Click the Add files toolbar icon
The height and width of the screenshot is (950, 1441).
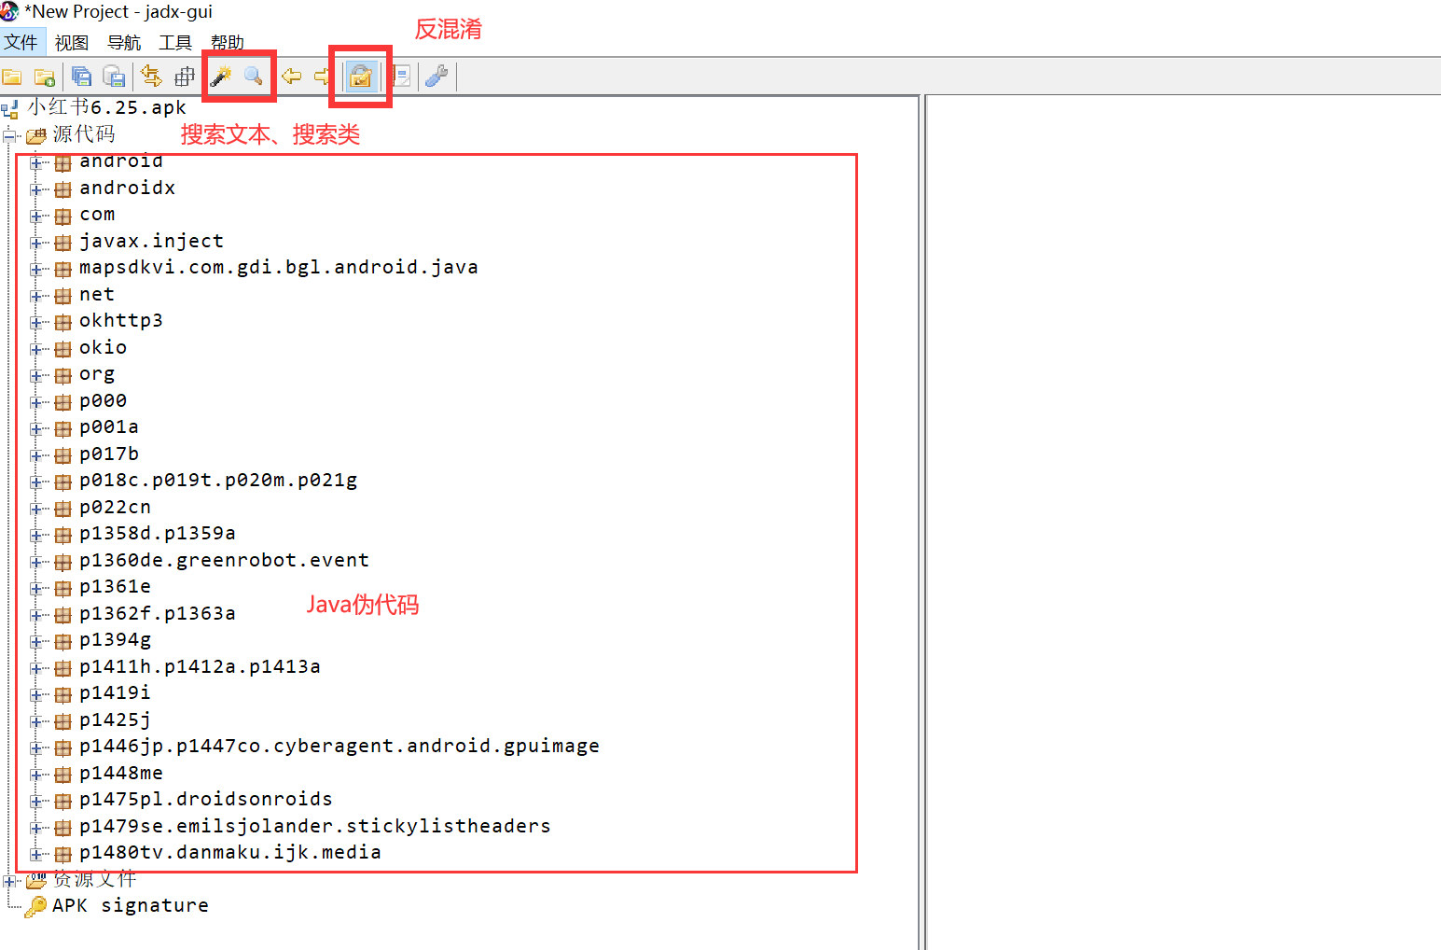tap(44, 77)
